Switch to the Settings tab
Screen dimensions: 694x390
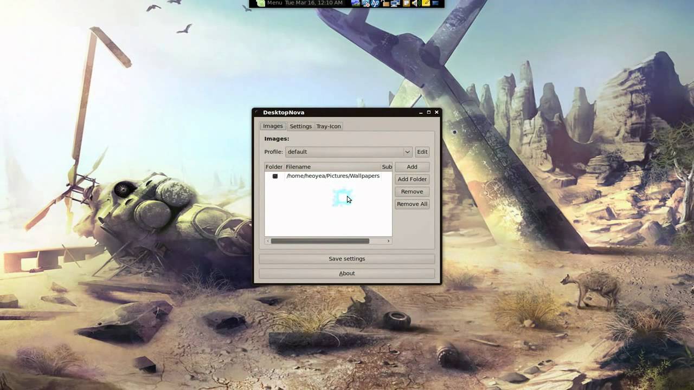tap(300, 126)
